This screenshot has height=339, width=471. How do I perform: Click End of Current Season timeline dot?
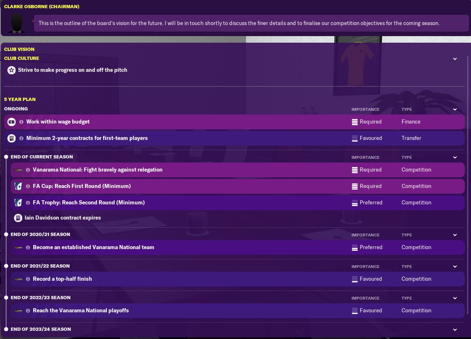[6, 157]
